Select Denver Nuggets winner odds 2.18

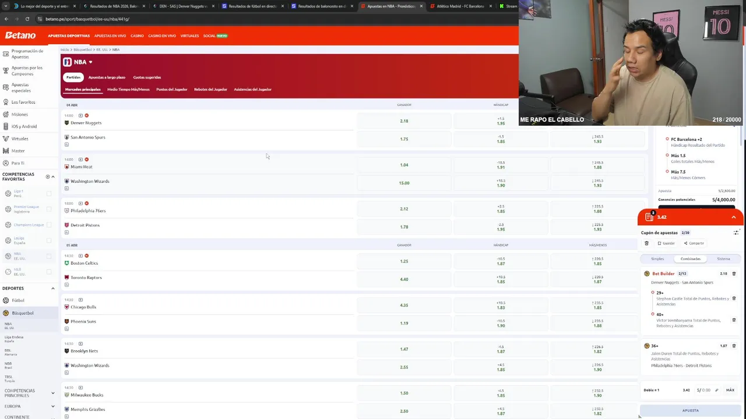coord(404,121)
